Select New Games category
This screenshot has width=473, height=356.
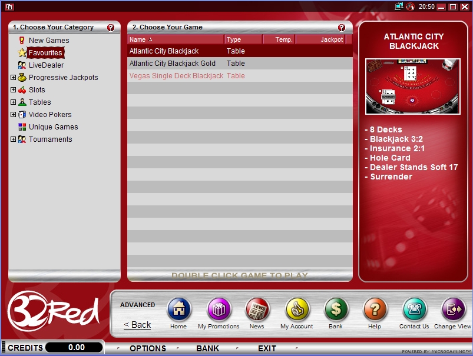(x=49, y=41)
